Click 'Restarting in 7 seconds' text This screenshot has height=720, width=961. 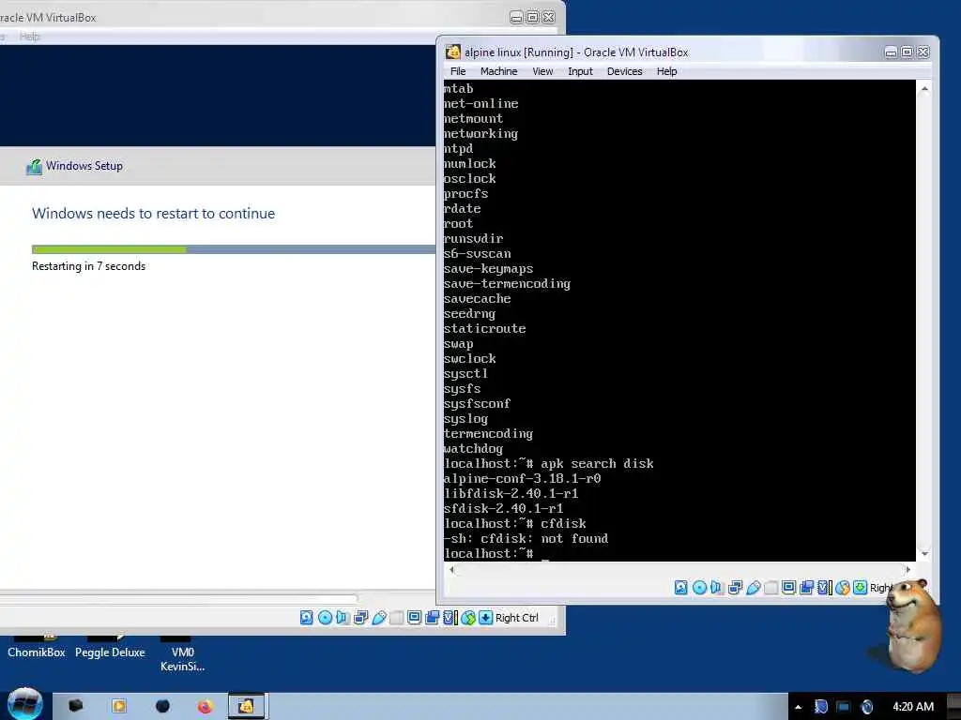(89, 266)
